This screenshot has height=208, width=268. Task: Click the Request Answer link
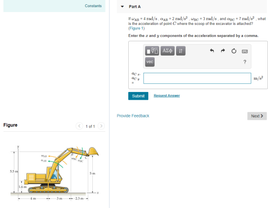coord(167,95)
